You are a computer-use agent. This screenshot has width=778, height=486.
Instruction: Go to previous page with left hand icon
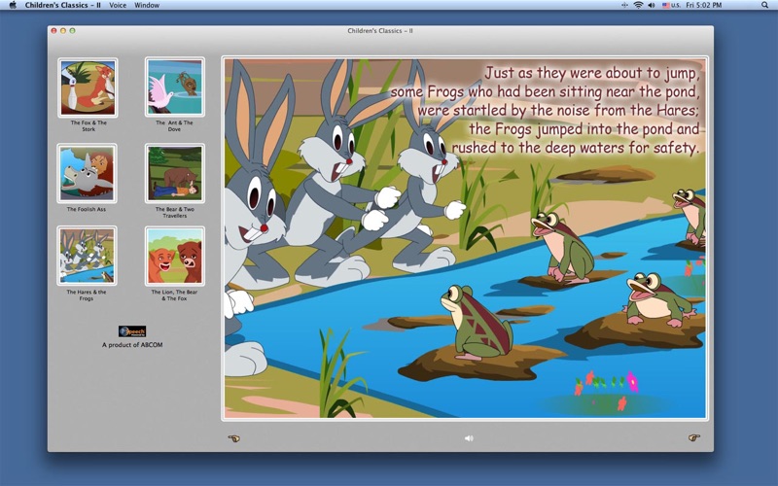[x=233, y=438]
